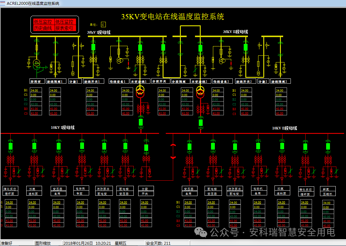Click the 10KV II段母线 label
Screen dimensions: 346x246
(x=284, y=128)
